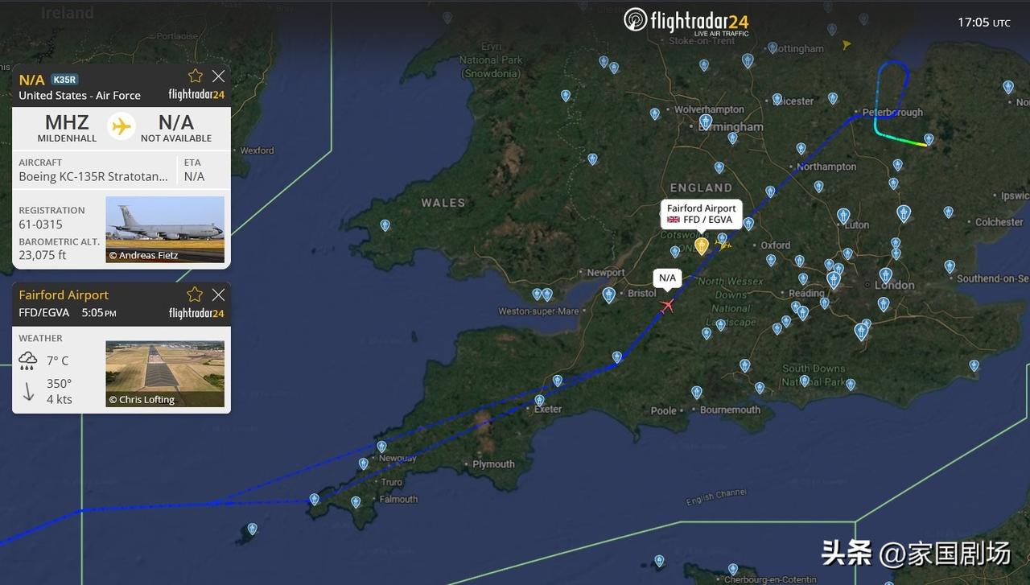The image size is (1030, 585).
Task: Select the red N/A aircraft on map
Action: 666,305
